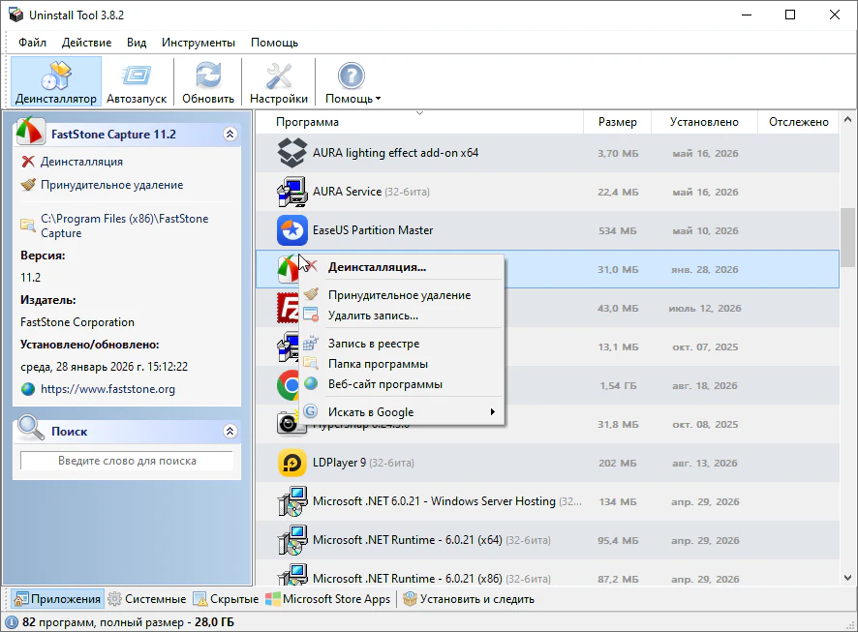
Task: Switch to the Microsoft Store Apps tab
Action: [x=327, y=599]
